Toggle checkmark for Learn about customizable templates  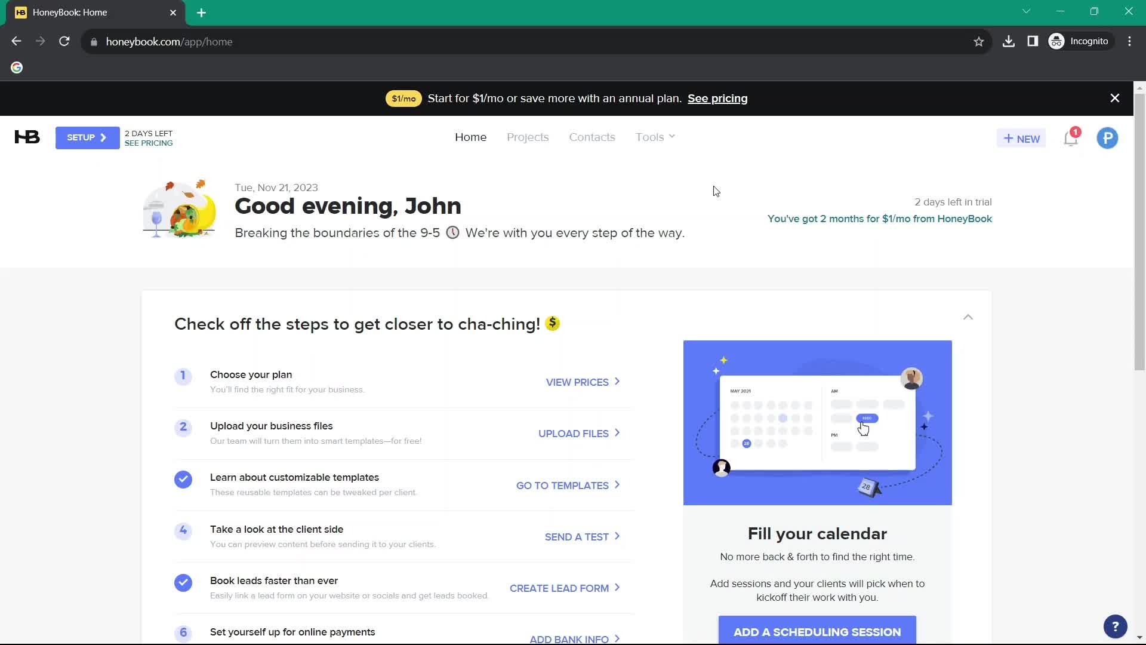(x=183, y=480)
